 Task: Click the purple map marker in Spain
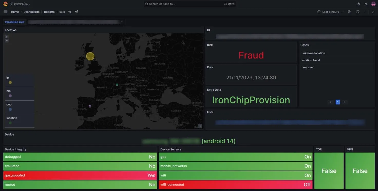pyautogui.click(x=90, y=106)
